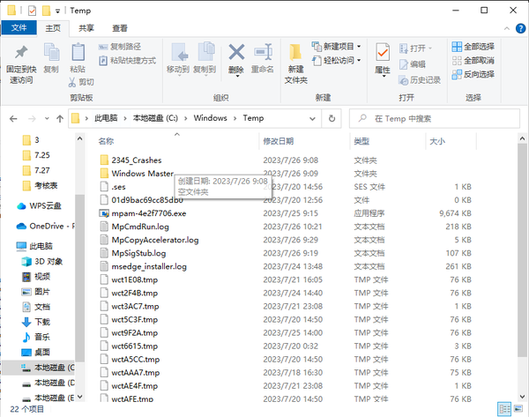Click the 复制 copy icon in ribbon
Screen dimensions: 529x417
click(x=51, y=52)
